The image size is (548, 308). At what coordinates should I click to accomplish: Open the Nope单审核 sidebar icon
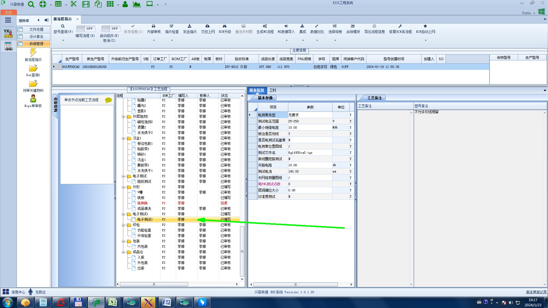click(33, 99)
